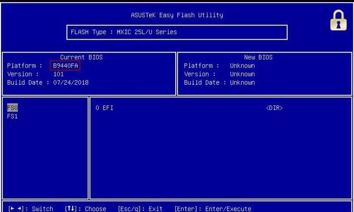Select the FS0 drive
The image size is (354, 212).
(12, 108)
